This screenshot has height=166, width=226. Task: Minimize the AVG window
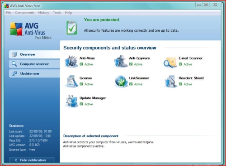click(199, 5)
